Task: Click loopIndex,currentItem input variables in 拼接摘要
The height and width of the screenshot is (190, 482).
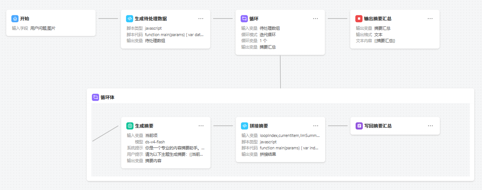Action: [290, 135]
